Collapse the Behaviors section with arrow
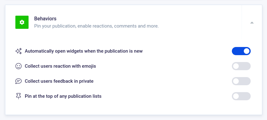267x120 pixels. 252,23
